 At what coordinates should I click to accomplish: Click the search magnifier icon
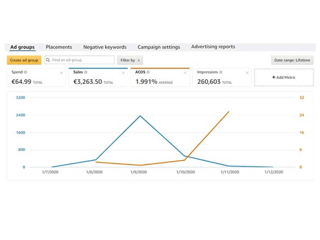48,60
